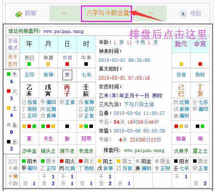Screen dimensions: 214x191
Task: Click the 城头土 nayin cell
Action: [48, 151]
